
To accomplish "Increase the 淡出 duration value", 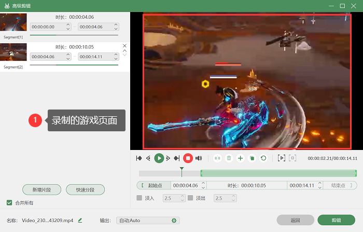I will [233, 196].
